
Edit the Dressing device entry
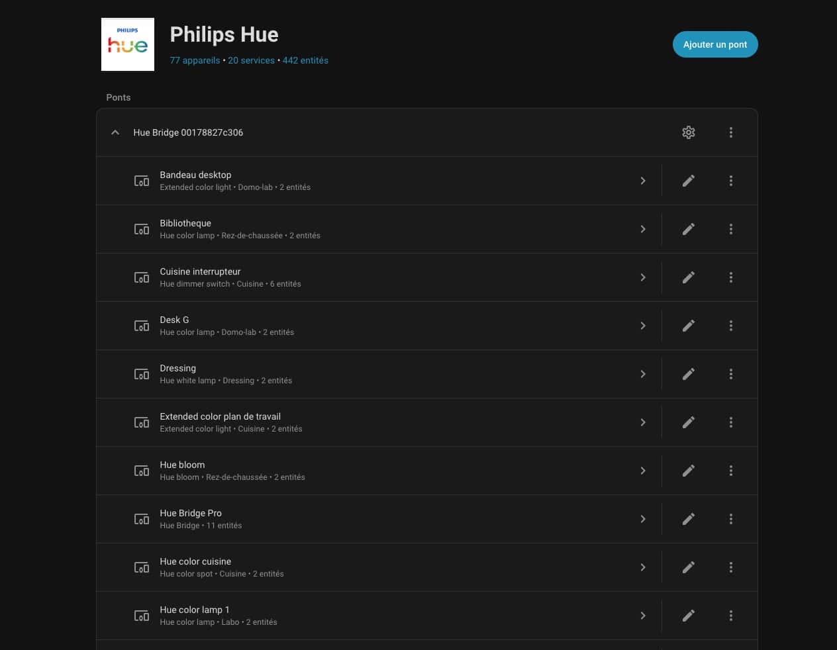click(x=689, y=374)
